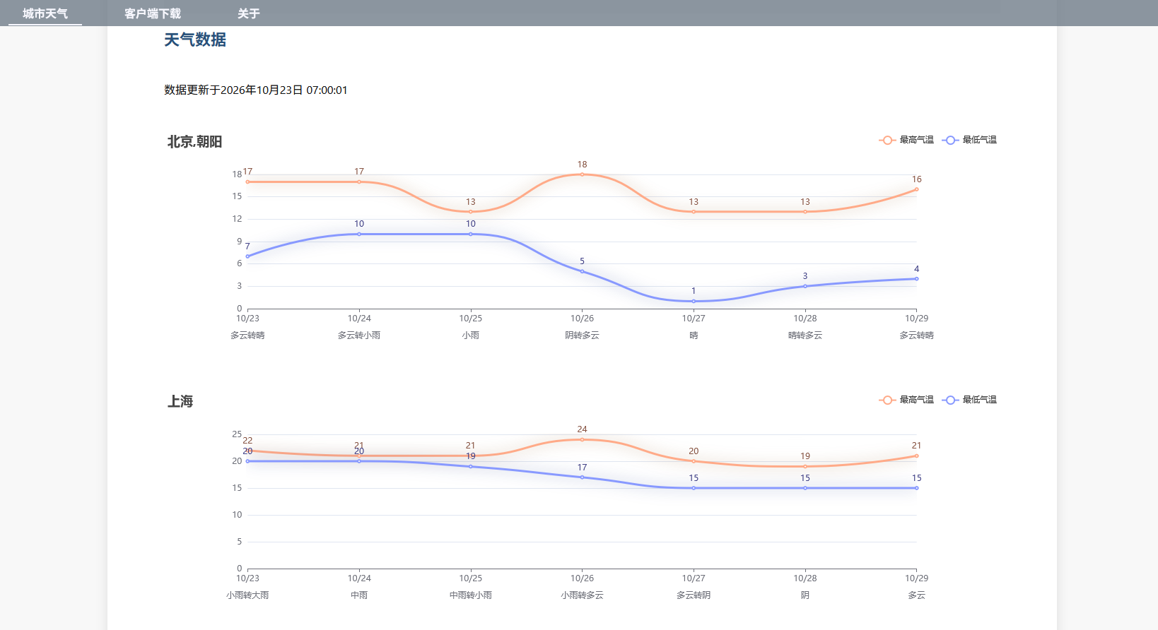The width and height of the screenshot is (1158, 630).
Task: Open the 关于 menu item
Action: pos(249,13)
